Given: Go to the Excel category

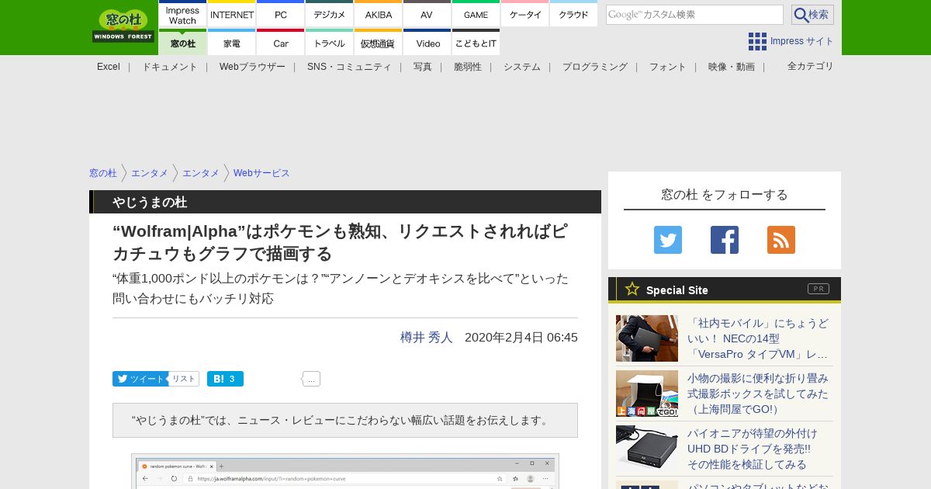Looking at the screenshot, I should pyautogui.click(x=109, y=67).
